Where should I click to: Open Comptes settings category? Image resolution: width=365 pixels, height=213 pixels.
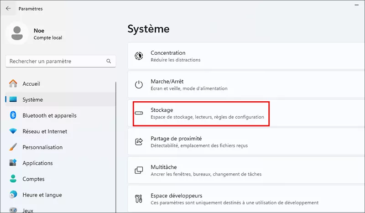pos(33,179)
